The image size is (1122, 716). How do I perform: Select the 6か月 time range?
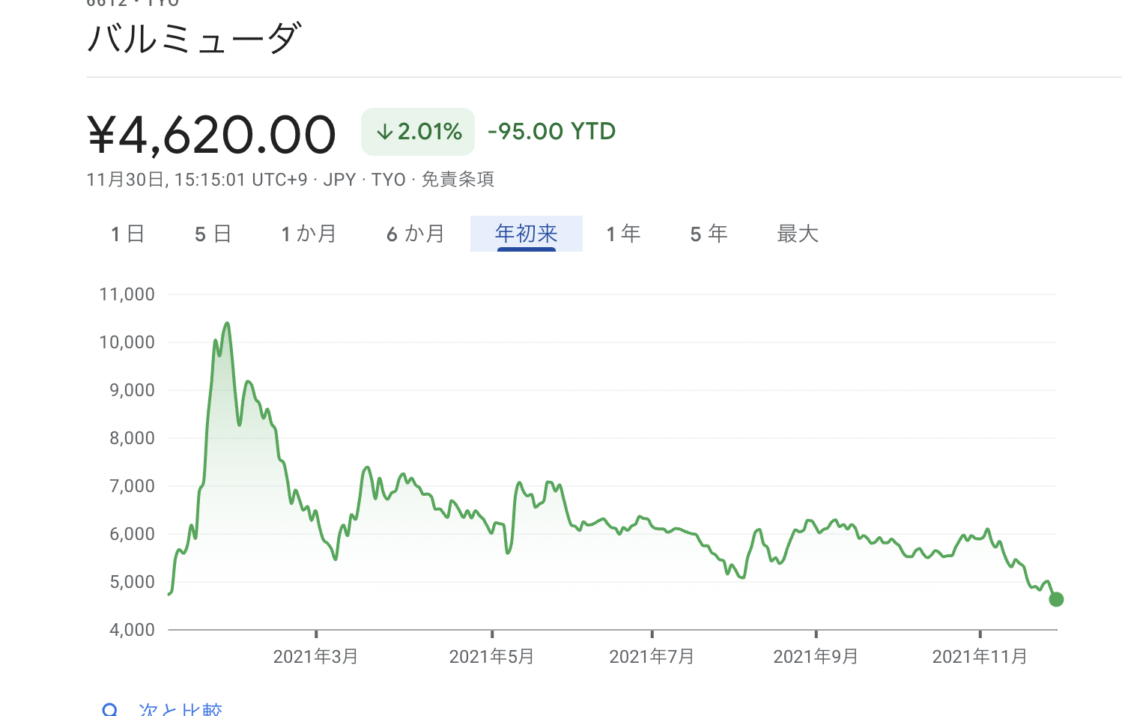point(416,234)
